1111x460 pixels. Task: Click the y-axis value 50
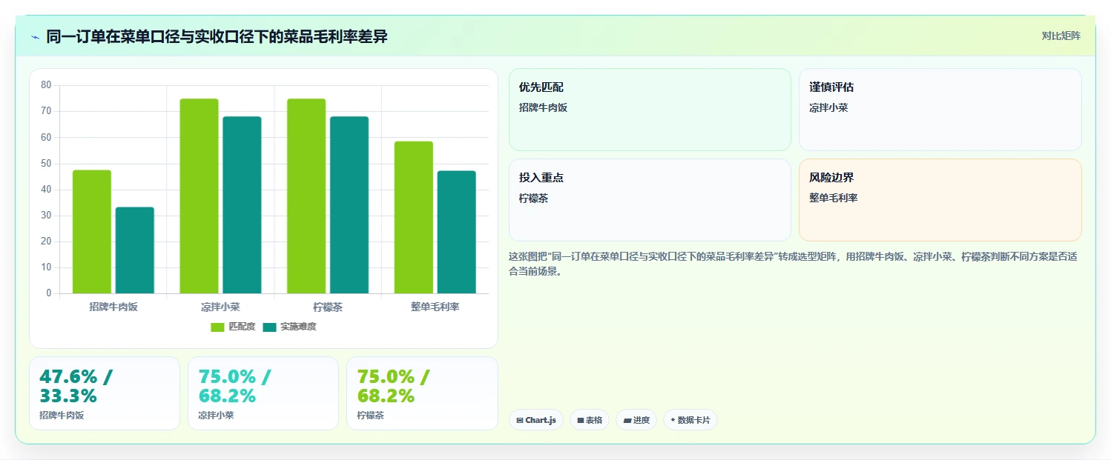[x=46, y=163]
